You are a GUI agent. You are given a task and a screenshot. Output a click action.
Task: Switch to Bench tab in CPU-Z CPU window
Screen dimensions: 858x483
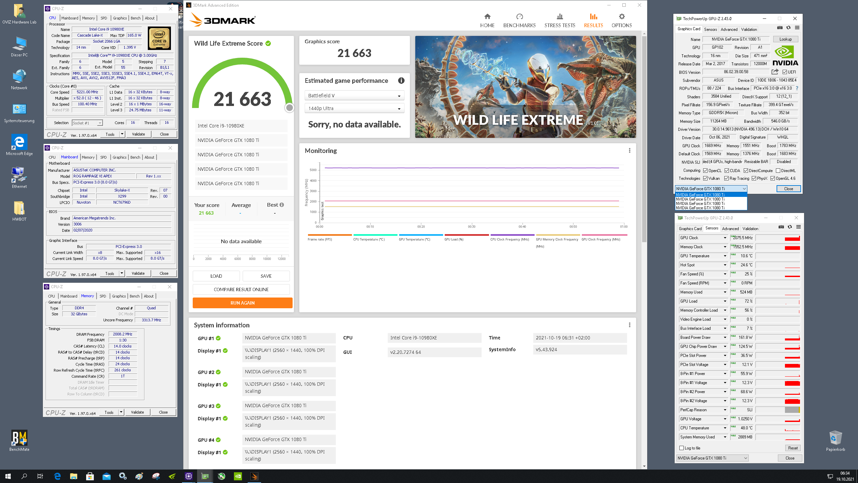135,18
